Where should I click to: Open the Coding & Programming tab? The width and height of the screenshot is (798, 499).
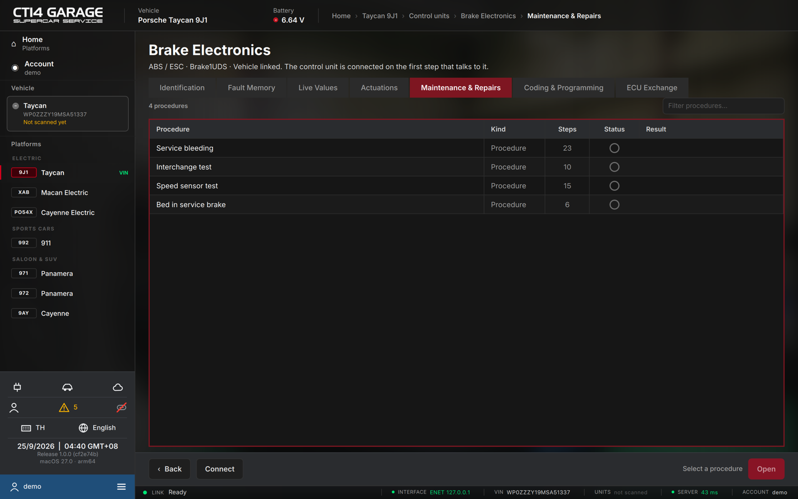coord(564,88)
